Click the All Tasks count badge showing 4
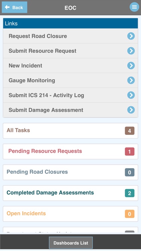 130,131
